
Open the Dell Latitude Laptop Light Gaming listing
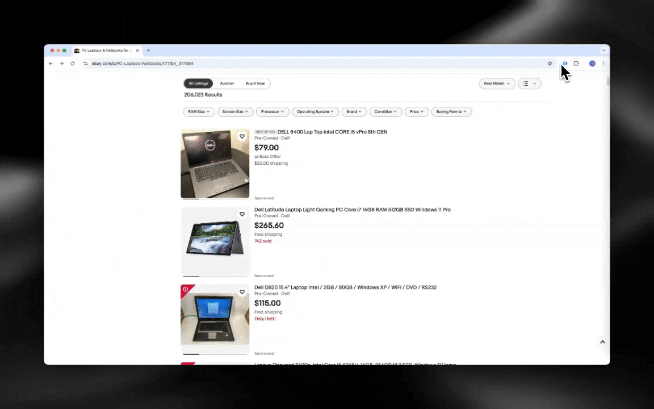point(353,210)
